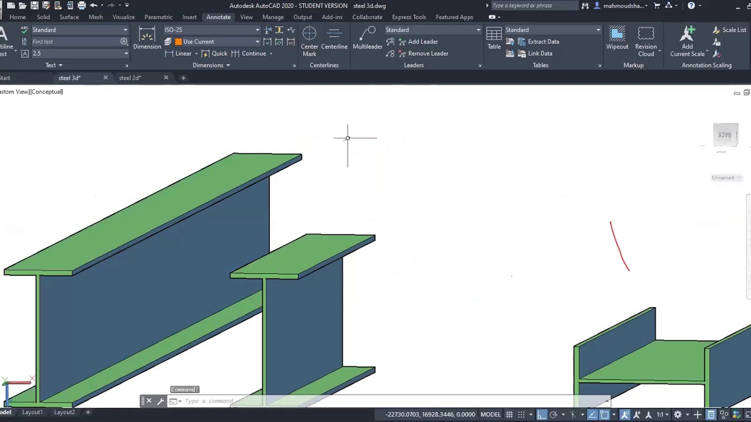
Task: Click the orange layer color swatch
Action: tap(178, 42)
